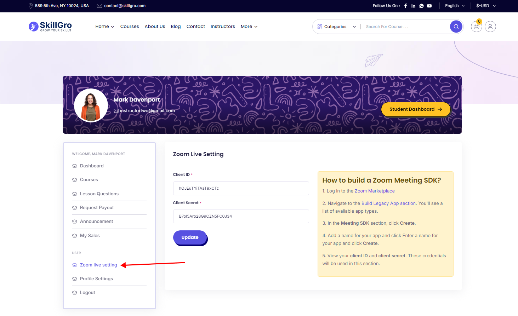This screenshot has height=316, width=518.
Task: Click the 589 5th Ave address text
Action: tap(62, 6)
